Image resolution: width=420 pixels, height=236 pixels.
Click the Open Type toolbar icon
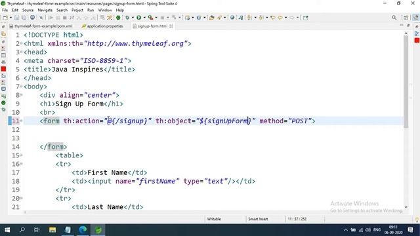click(211, 18)
